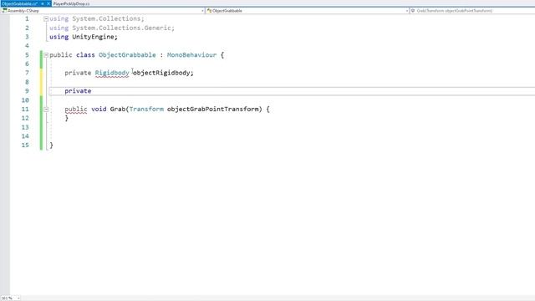Viewport: 535px width, 301px height.
Task: Click the Grab method name
Action: (x=118, y=110)
